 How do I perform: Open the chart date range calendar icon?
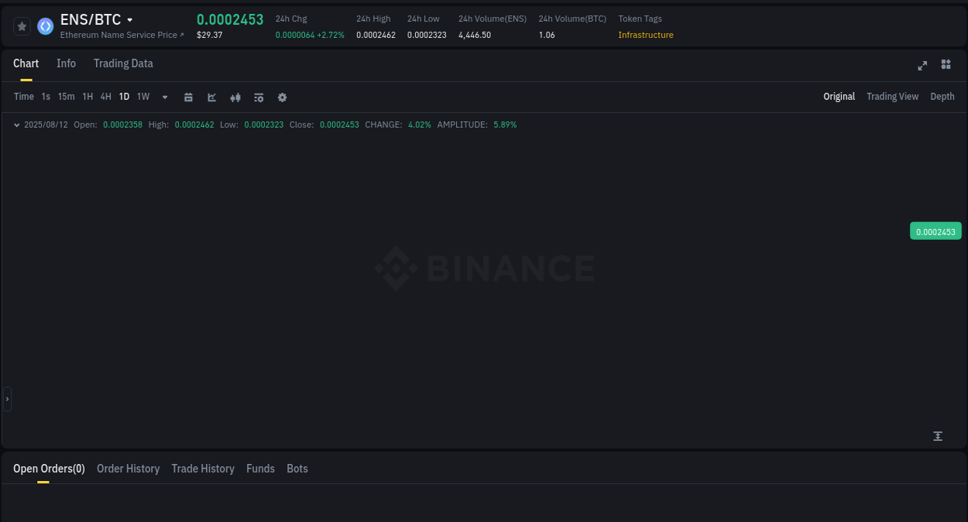188,97
